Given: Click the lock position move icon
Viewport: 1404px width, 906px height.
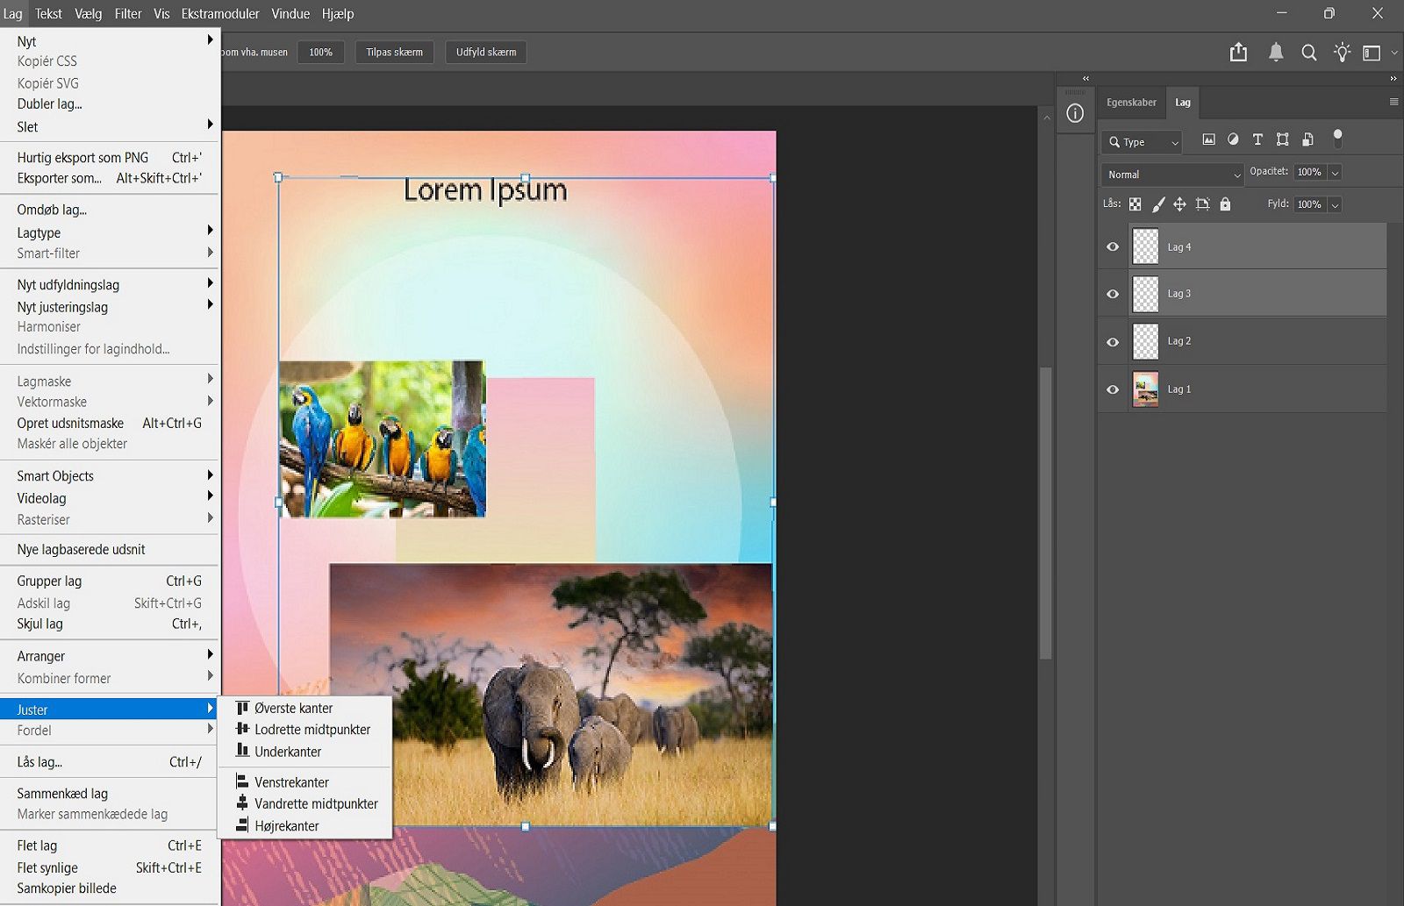Looking at the screenshot, I should (x=1179, y=204).
